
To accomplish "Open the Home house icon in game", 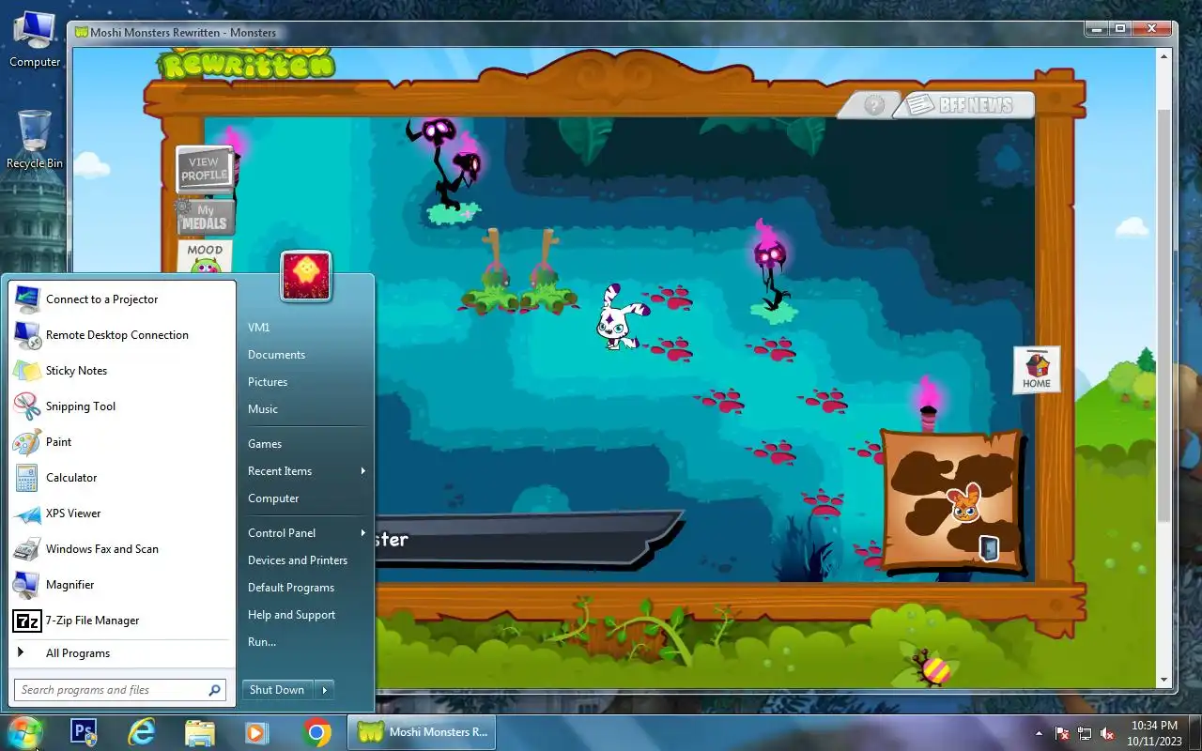I will 1037,369.
